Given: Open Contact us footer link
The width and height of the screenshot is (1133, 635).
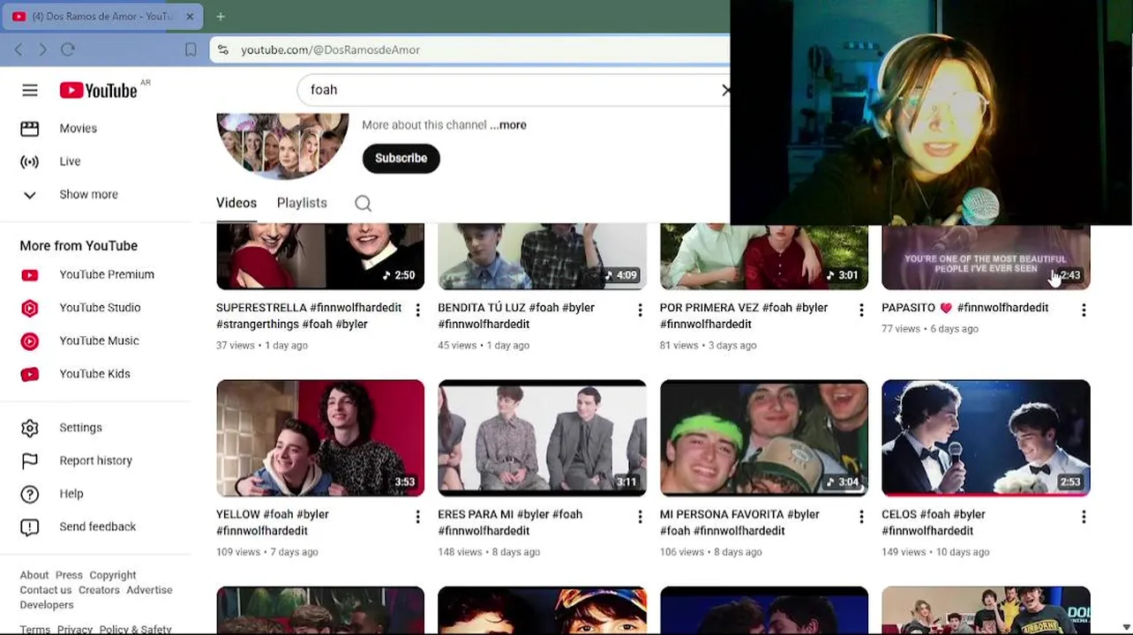Looking at the screenshot, I should pyautogui.click(x=46, y=590).
